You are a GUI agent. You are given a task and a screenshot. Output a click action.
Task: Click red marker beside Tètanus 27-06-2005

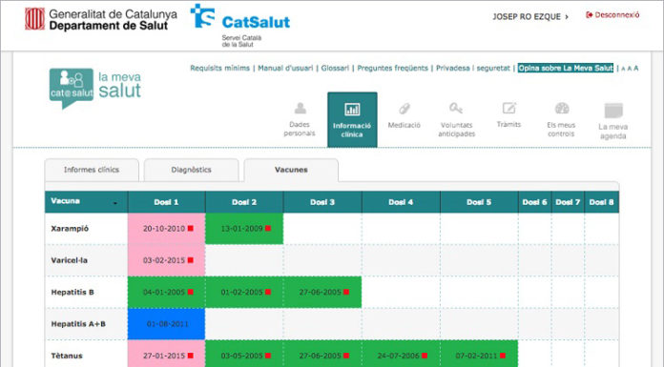click(x=346, y=356)
